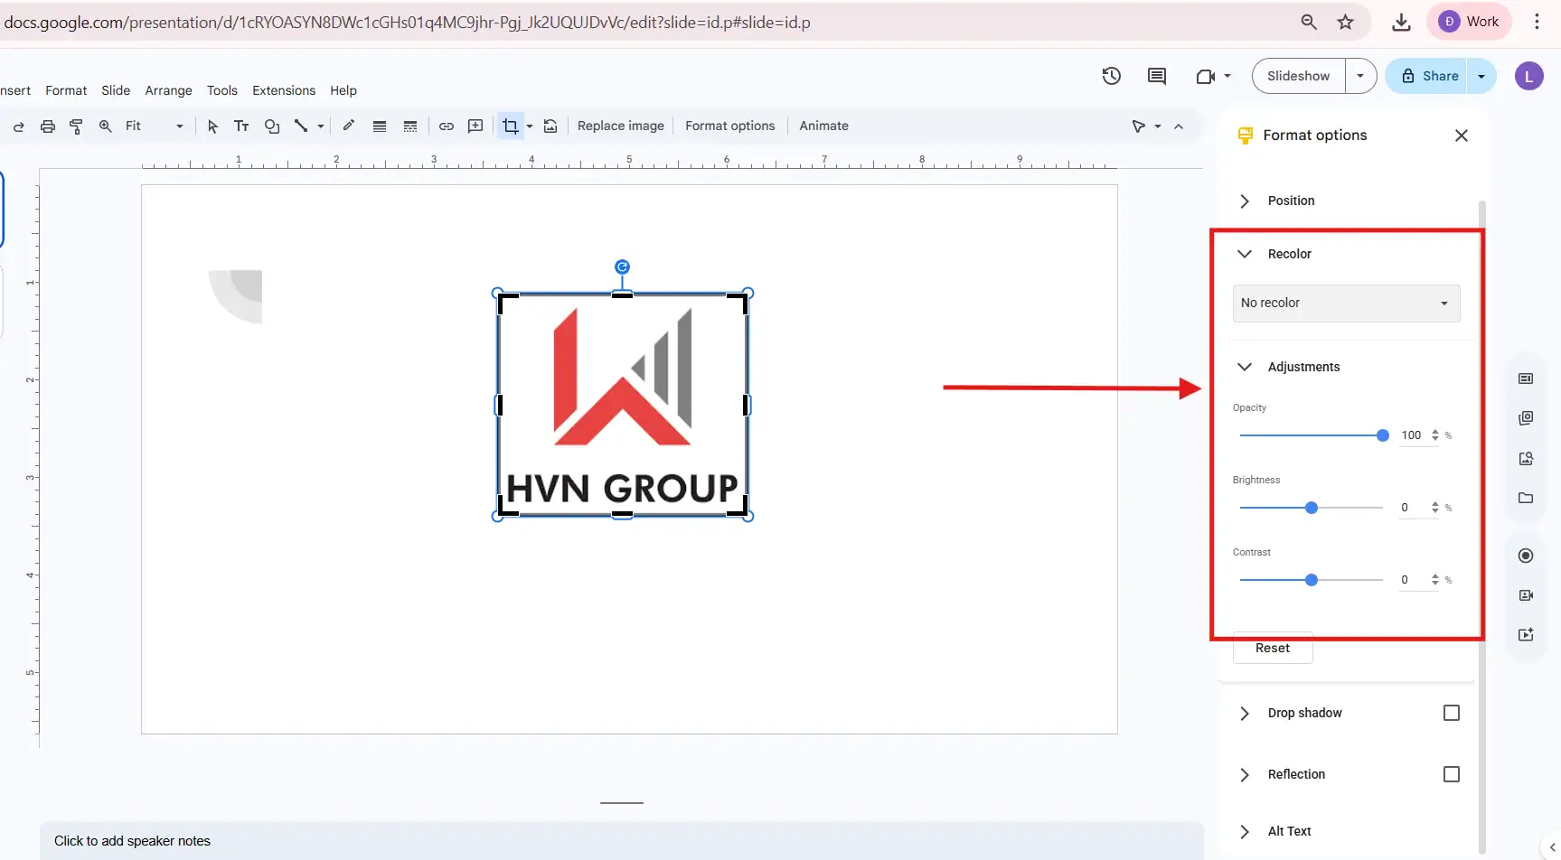Click the speaker notes area
This screenshot has height=860, width=1561.
(x=622, y=841)
